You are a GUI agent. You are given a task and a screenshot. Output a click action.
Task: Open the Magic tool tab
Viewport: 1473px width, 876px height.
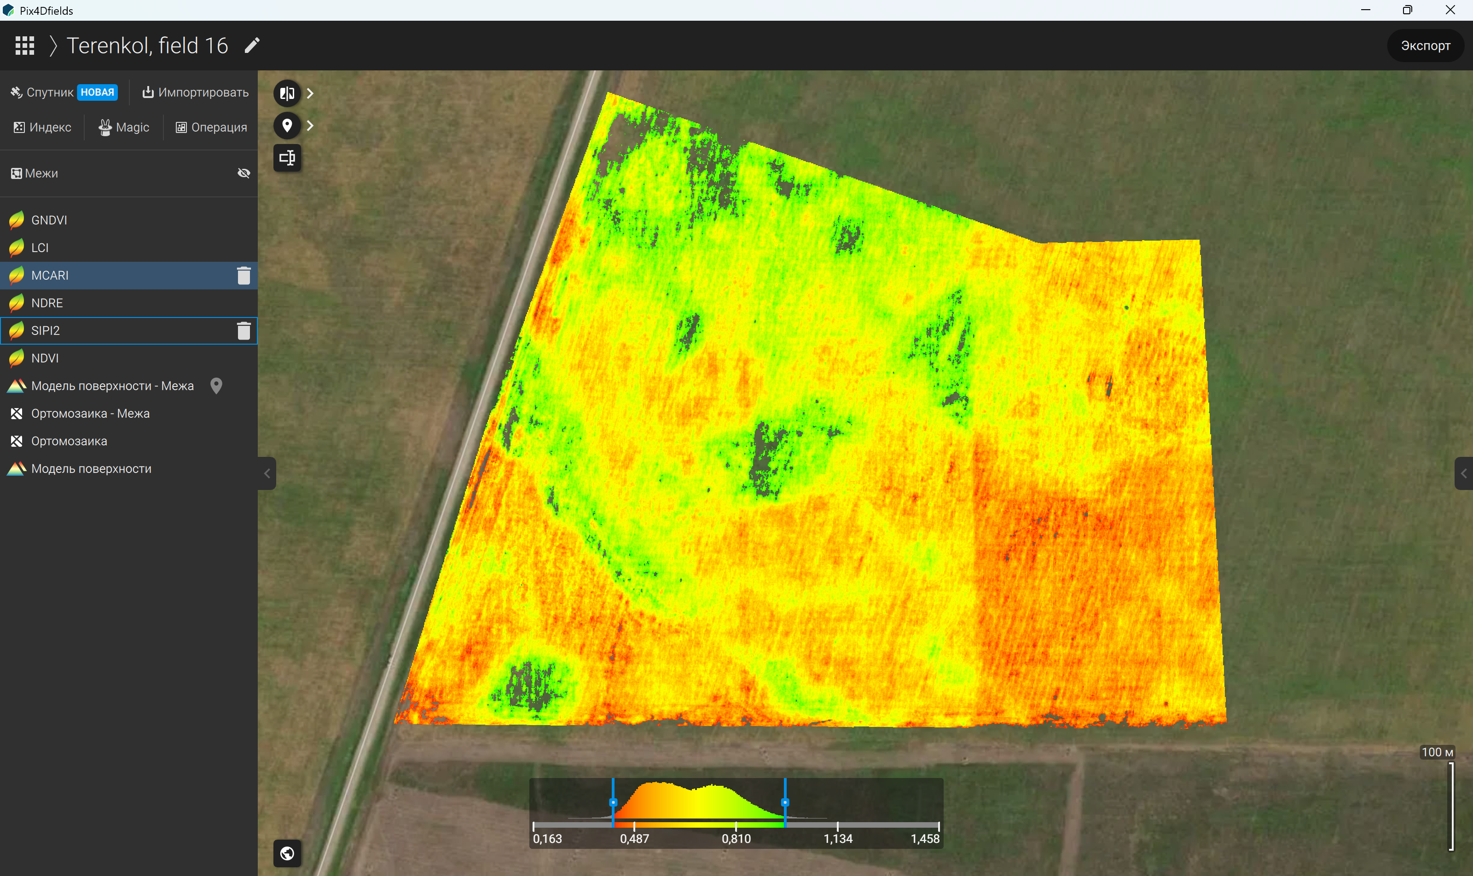click(124, 127)
